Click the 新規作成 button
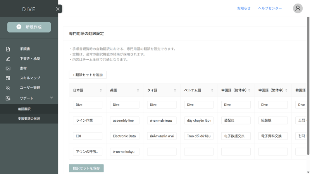Screen dimensions: 310x174 click(x=29, y=27)
